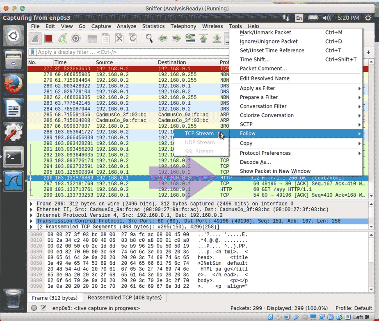379x321 pixels.
Task: Open capture options gear icon
Action: [76, 39]
